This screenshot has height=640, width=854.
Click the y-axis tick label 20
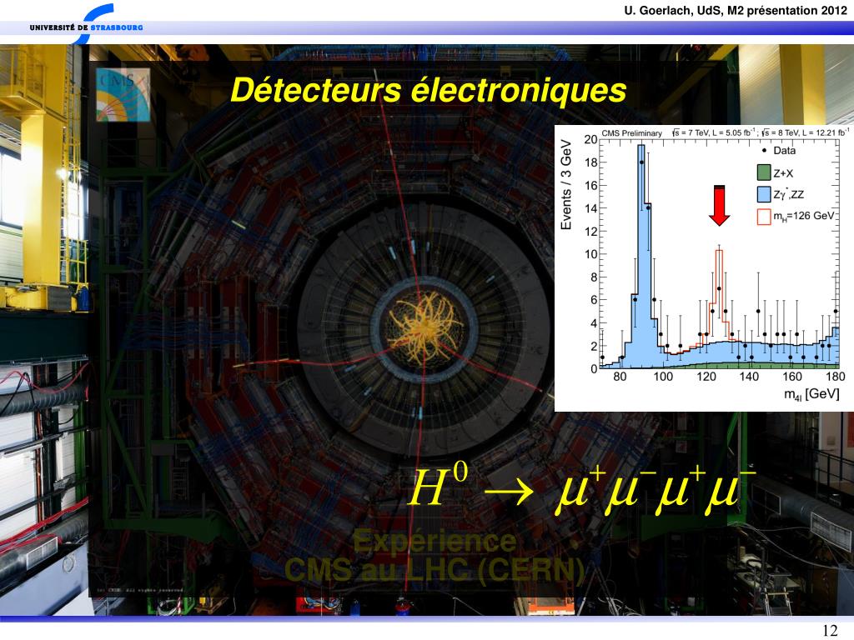pyautogui.click(x=590, y=139)
